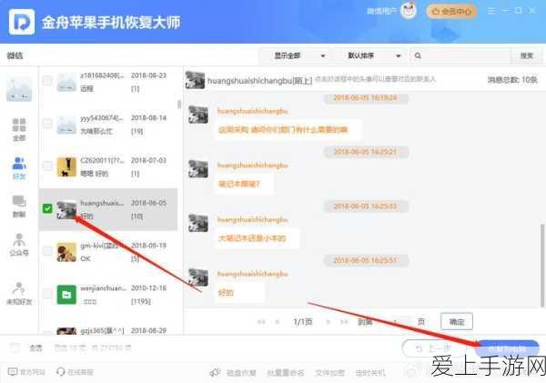Toggle the 全选 select-all checkbox

pos(15,348)
